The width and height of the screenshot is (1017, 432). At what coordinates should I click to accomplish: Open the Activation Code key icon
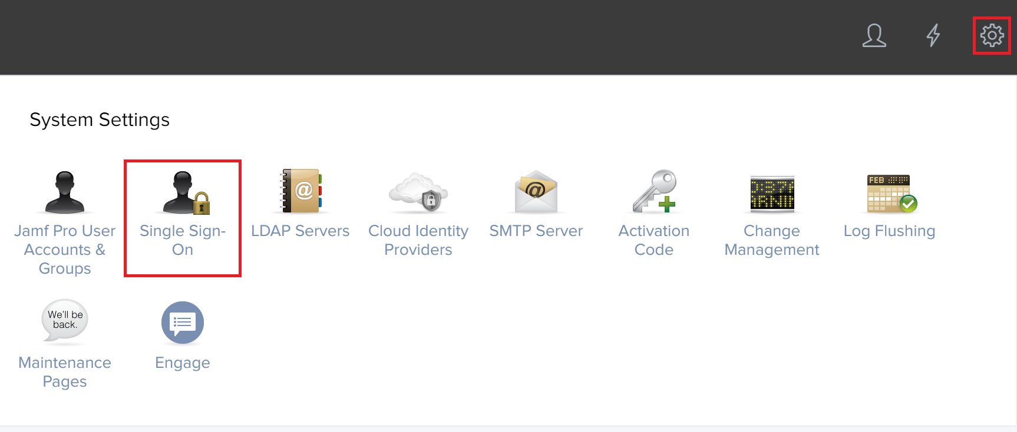(654, 191)
